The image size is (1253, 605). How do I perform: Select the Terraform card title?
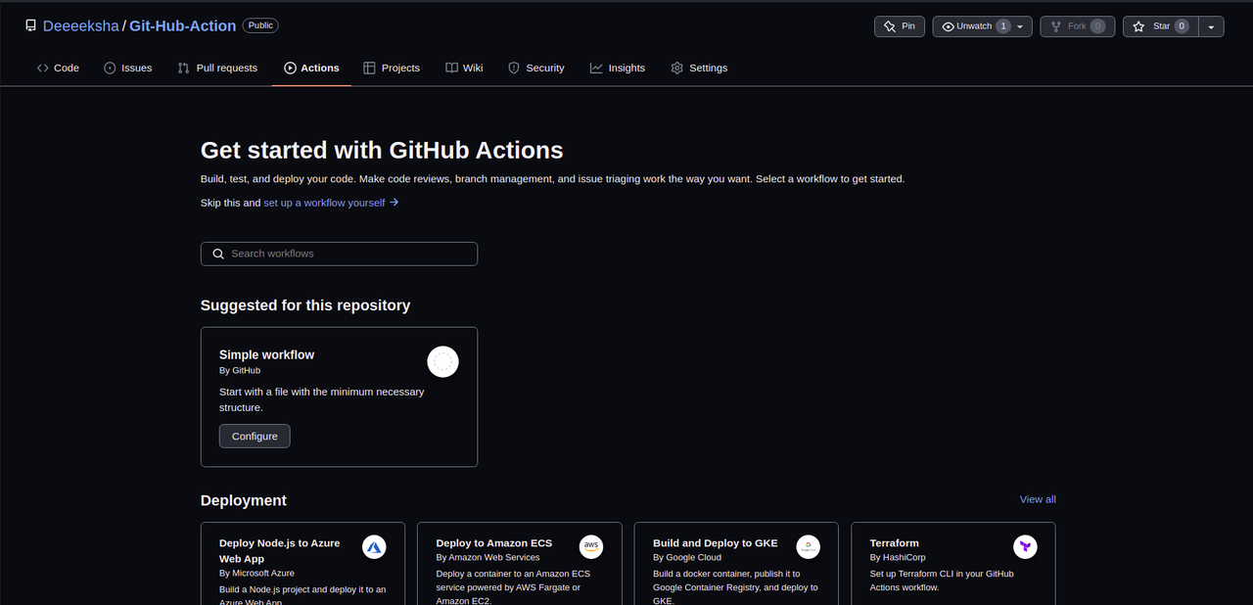(x=894, y=542)
